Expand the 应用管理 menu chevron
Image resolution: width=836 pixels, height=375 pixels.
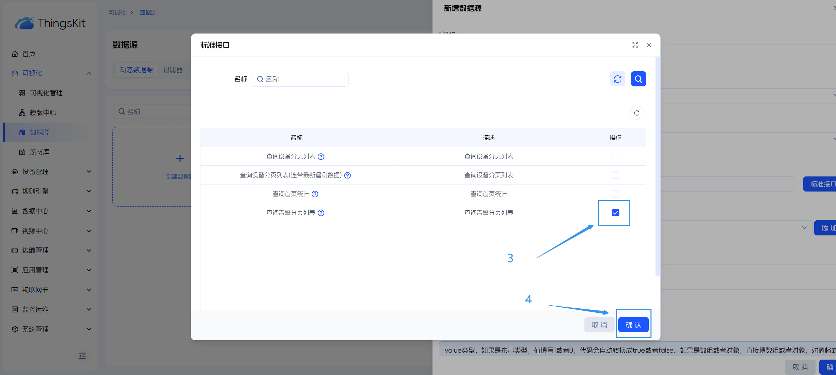[x=89, y=270]
